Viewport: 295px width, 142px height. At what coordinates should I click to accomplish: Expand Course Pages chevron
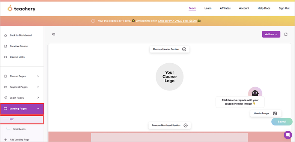tap(38, 76)
